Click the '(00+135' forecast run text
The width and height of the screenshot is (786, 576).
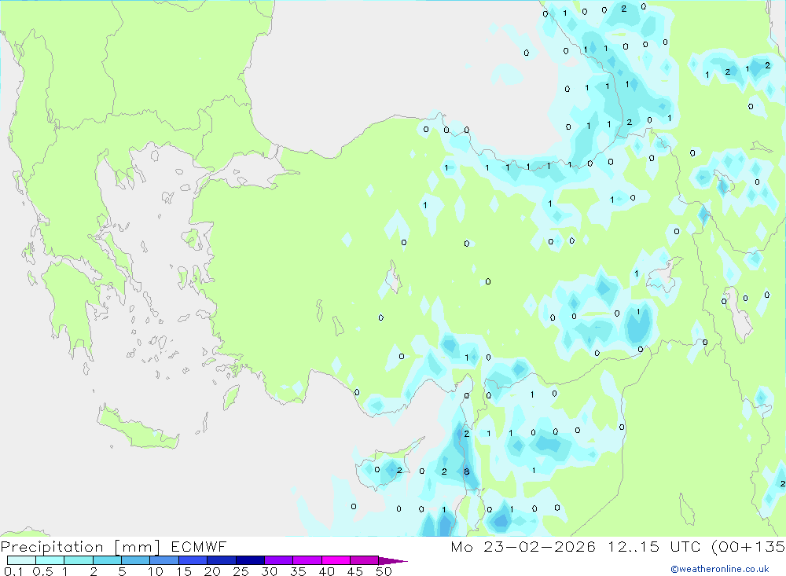coord(748,546)
